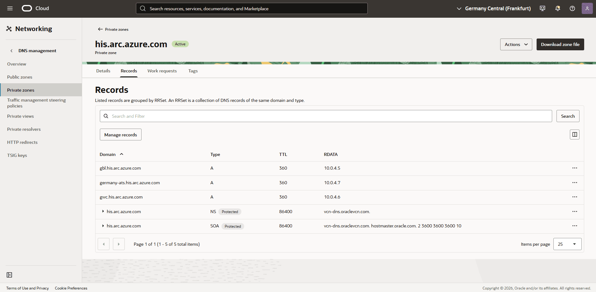Go back to Private zones link
596x292 pixels.
tap(113, 29)
